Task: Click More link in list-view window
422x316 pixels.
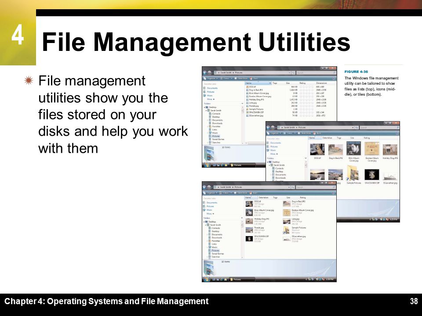Action: (211, 100)
